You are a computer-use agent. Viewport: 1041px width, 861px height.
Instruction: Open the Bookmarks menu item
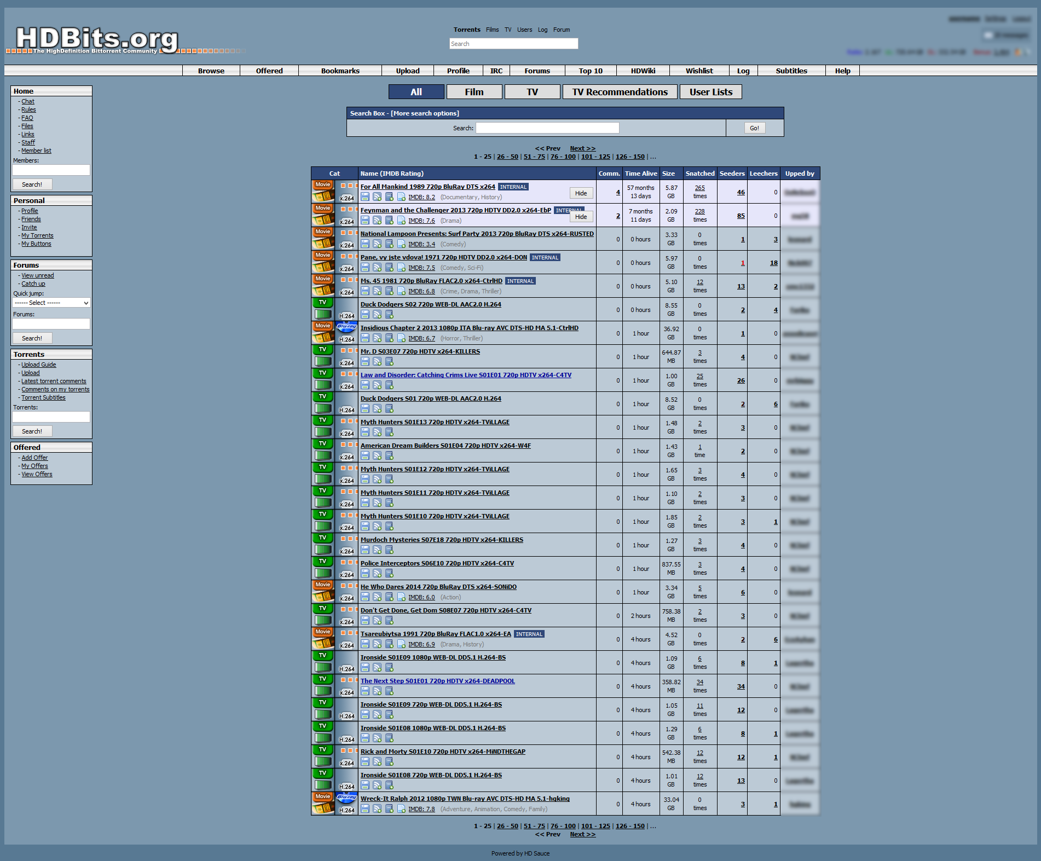pos(340,71)
